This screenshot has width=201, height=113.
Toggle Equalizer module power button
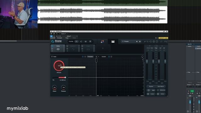[67, 46]
